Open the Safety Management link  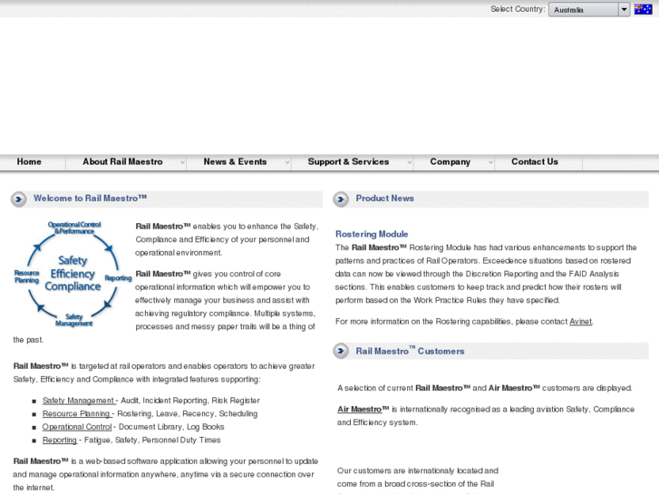[78, 401]
